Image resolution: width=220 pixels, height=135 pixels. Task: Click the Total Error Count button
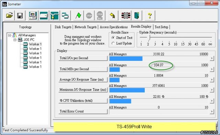83,111
